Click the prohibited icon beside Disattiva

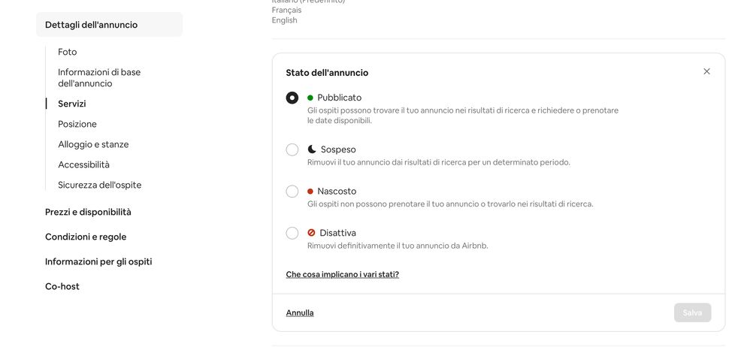[x=311, y=233]
